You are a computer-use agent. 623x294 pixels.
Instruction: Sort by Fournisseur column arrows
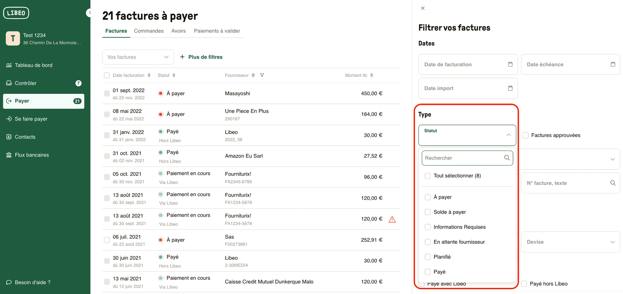pos(253,75)
